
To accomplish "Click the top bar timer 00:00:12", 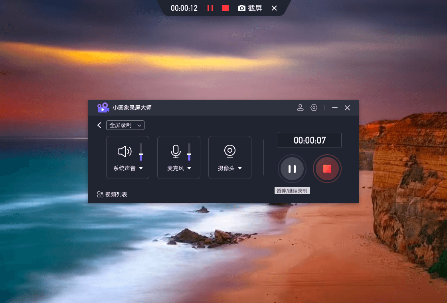I will pos(184,8).
